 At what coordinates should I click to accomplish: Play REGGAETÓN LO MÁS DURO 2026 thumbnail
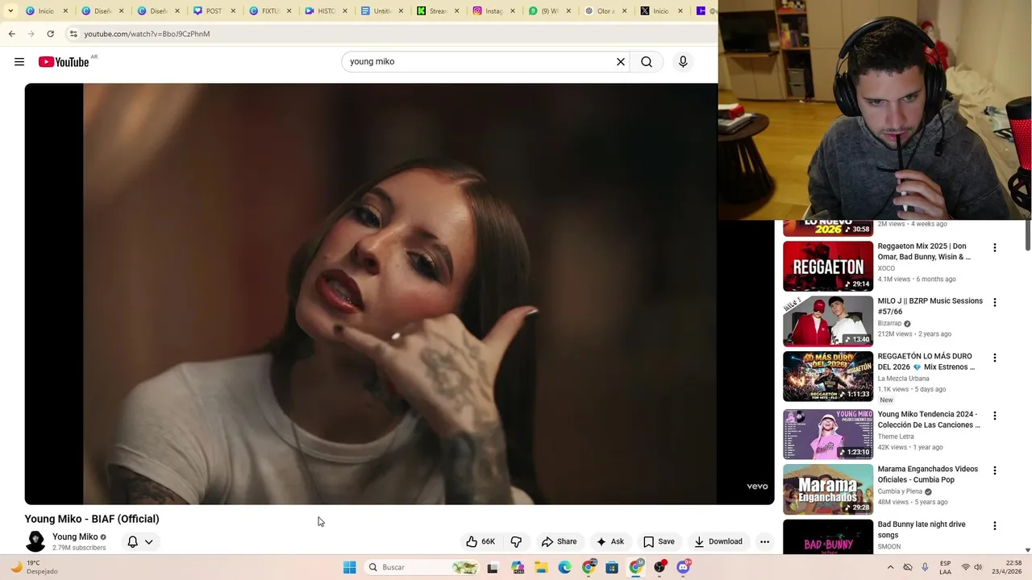click(828, 376)
